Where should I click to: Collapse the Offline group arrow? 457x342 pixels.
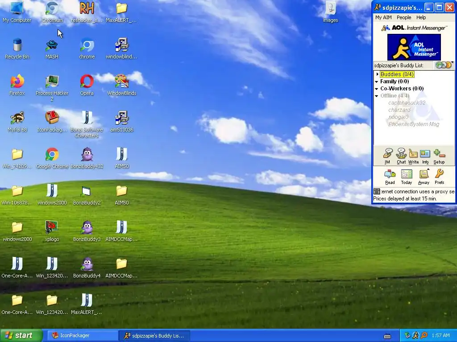point(377,96)
